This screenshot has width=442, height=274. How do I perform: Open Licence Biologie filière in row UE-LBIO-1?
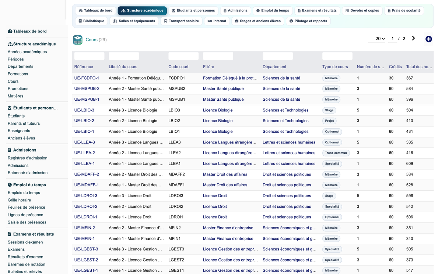click(218, 132)
